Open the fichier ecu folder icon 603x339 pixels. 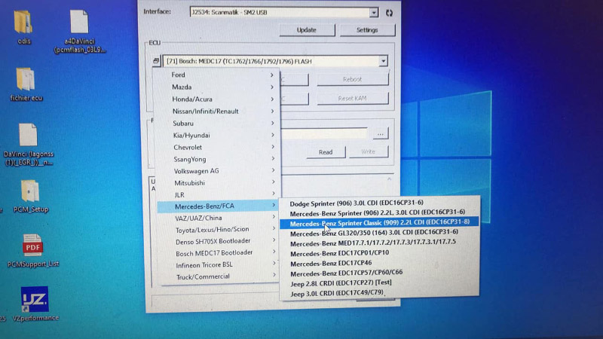pos(26,79)
